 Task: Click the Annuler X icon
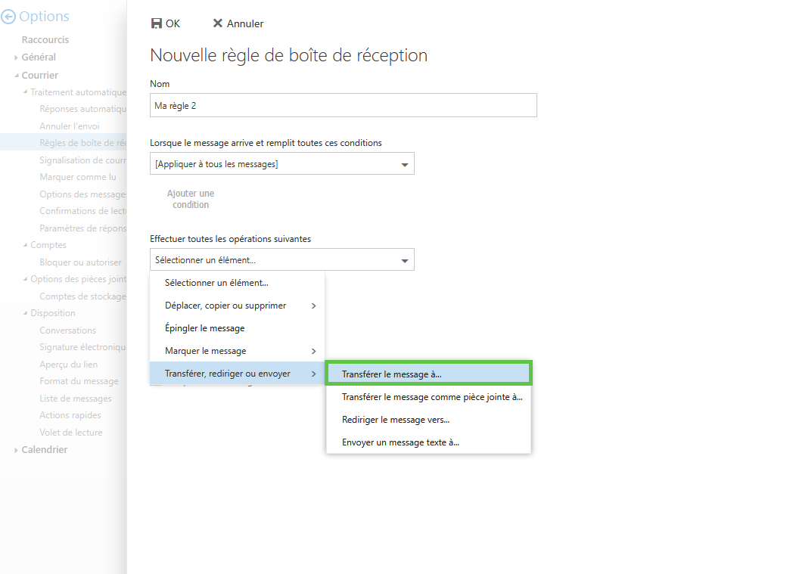pos(218,23)
